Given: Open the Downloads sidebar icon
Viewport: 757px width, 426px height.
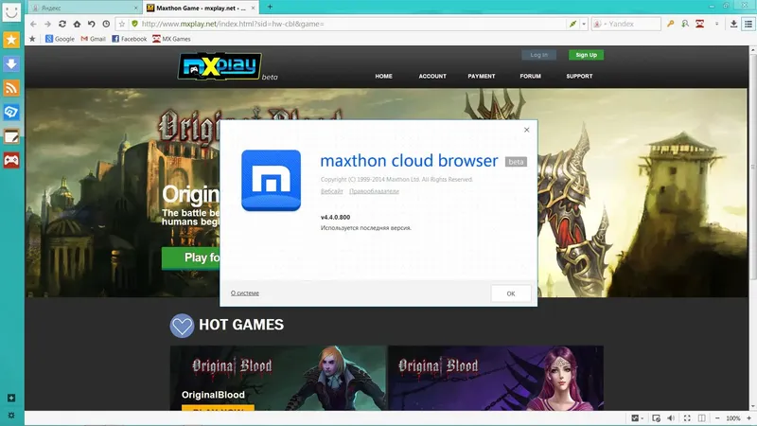Looking at the screenshot, I should pos(11,63).
